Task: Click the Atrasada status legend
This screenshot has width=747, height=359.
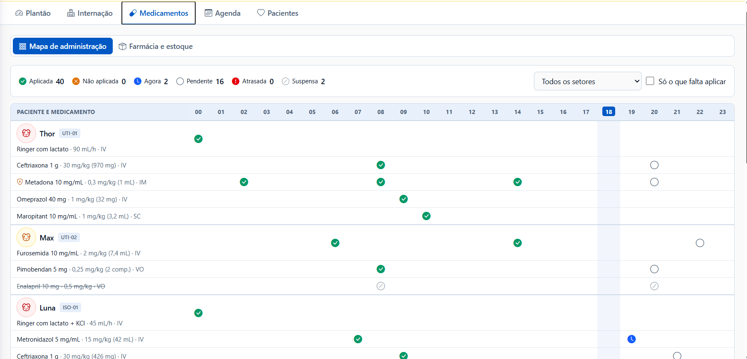Action: pyautogui.click(x=253, y=81)
